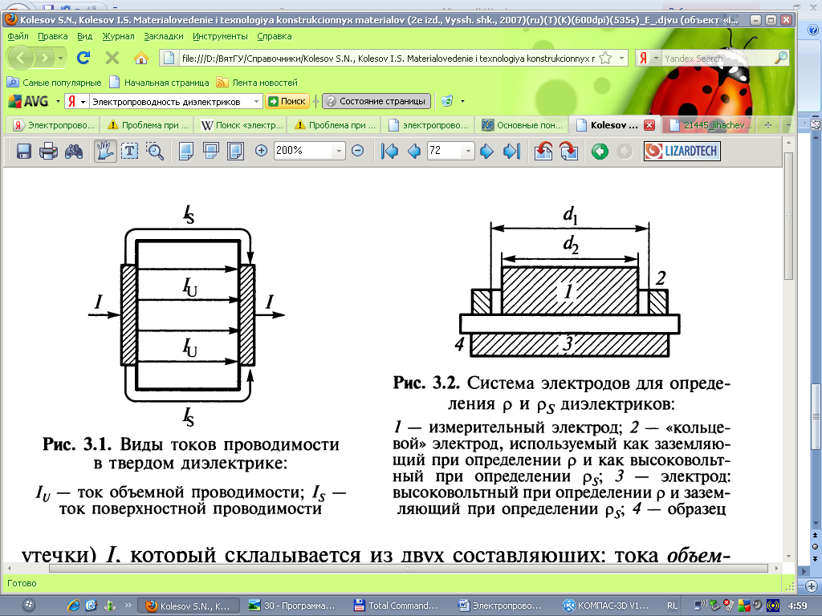Open the Журнал menu

[x=118, y=36]
